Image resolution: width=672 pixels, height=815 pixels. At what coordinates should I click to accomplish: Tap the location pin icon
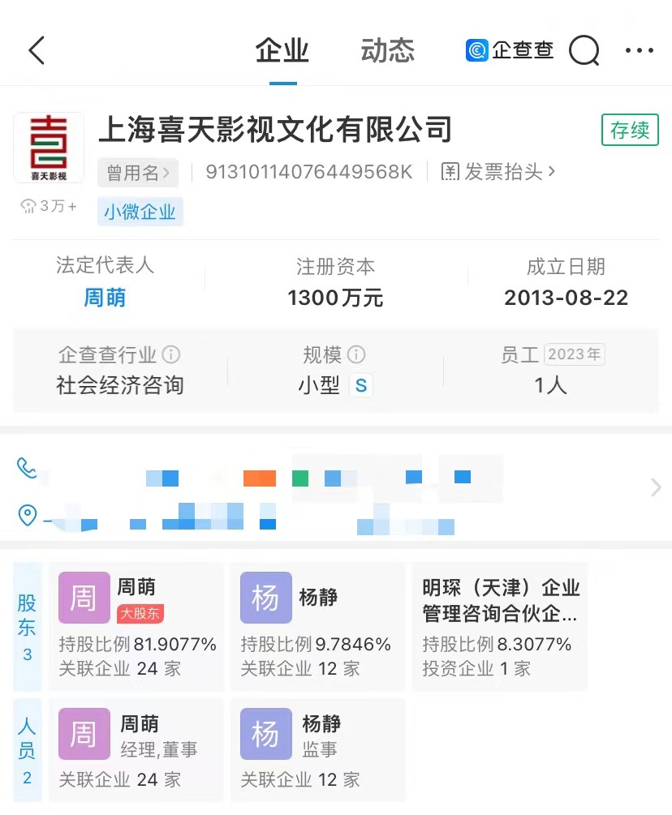(x=27, y=515)
